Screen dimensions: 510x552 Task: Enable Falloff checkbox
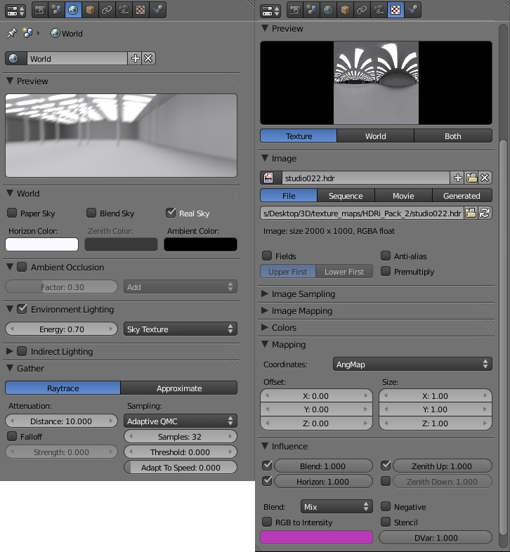pos(12,436)
